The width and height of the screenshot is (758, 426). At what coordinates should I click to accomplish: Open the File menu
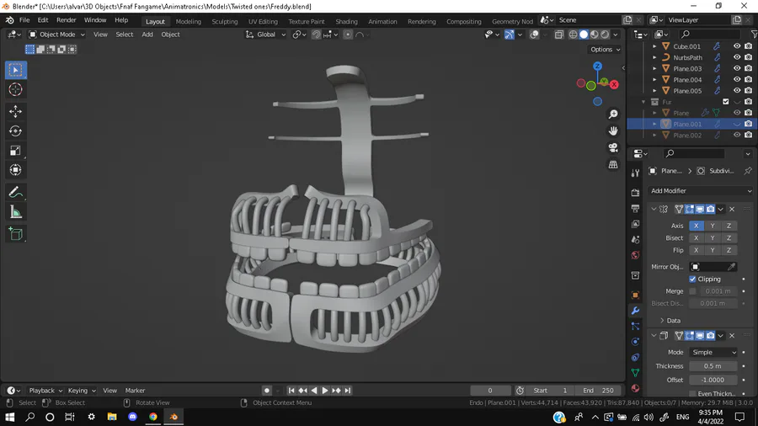[24, 20]
